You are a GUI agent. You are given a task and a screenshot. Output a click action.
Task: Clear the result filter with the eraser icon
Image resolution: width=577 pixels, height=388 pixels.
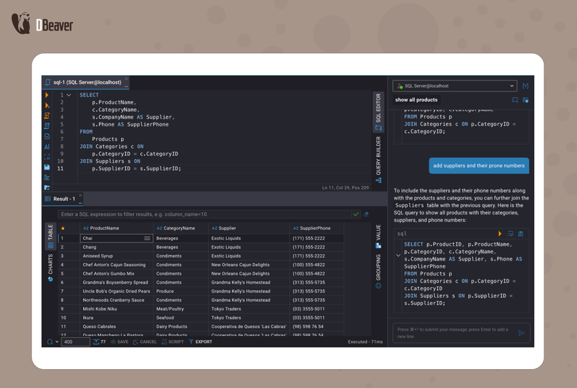[366, 214]
